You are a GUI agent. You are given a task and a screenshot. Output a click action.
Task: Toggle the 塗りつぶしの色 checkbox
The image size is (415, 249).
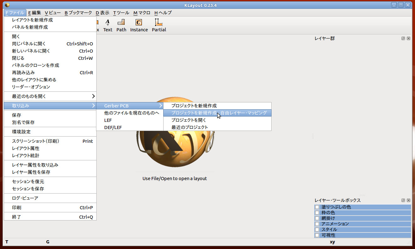click(317, 207)
